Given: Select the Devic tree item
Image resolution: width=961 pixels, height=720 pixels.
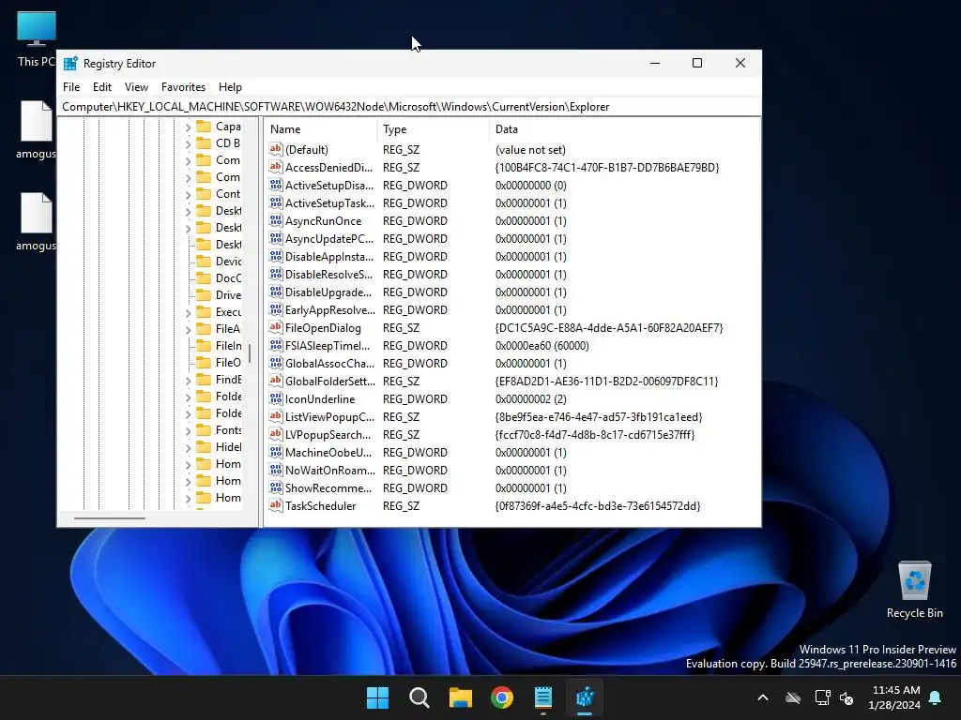Looking at the screenshot, I should pyautogui.click(x=228, y=262).
